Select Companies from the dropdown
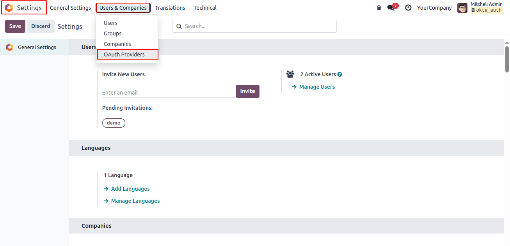 [127, 44]
